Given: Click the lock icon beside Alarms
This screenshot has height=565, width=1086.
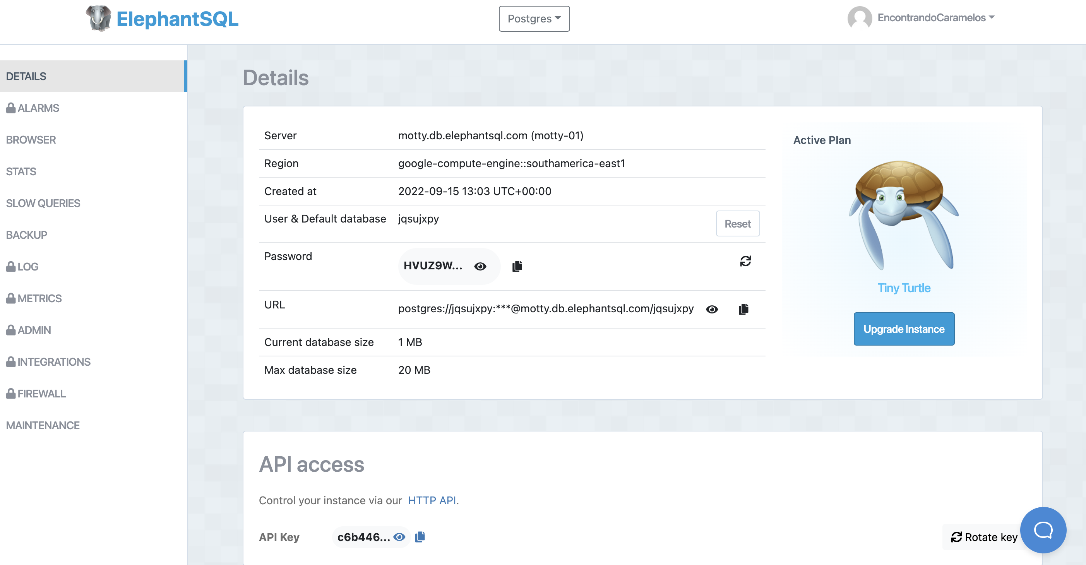Looking at the screenshot, I should coord(10,108).
